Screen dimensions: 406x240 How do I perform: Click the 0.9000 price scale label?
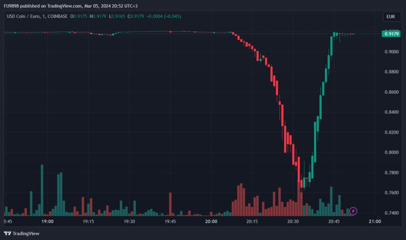pyautogui.click(x=391, y=52)
